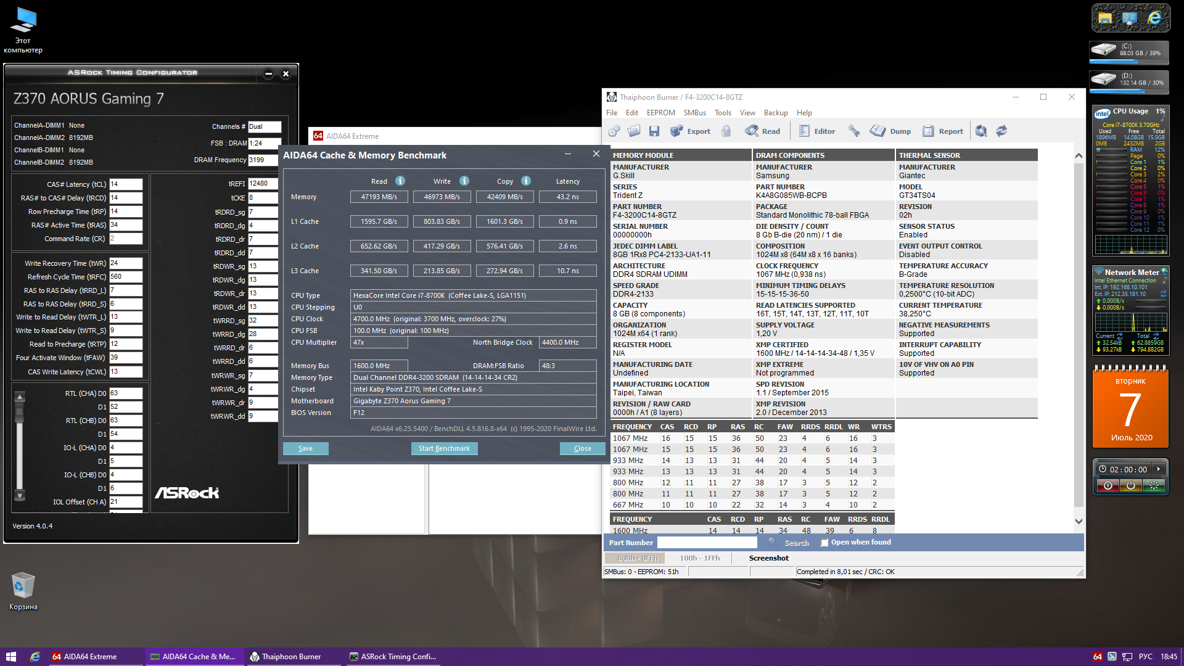Open the SMBus menu
The image size is (1184, 666).
click(694, 113)
